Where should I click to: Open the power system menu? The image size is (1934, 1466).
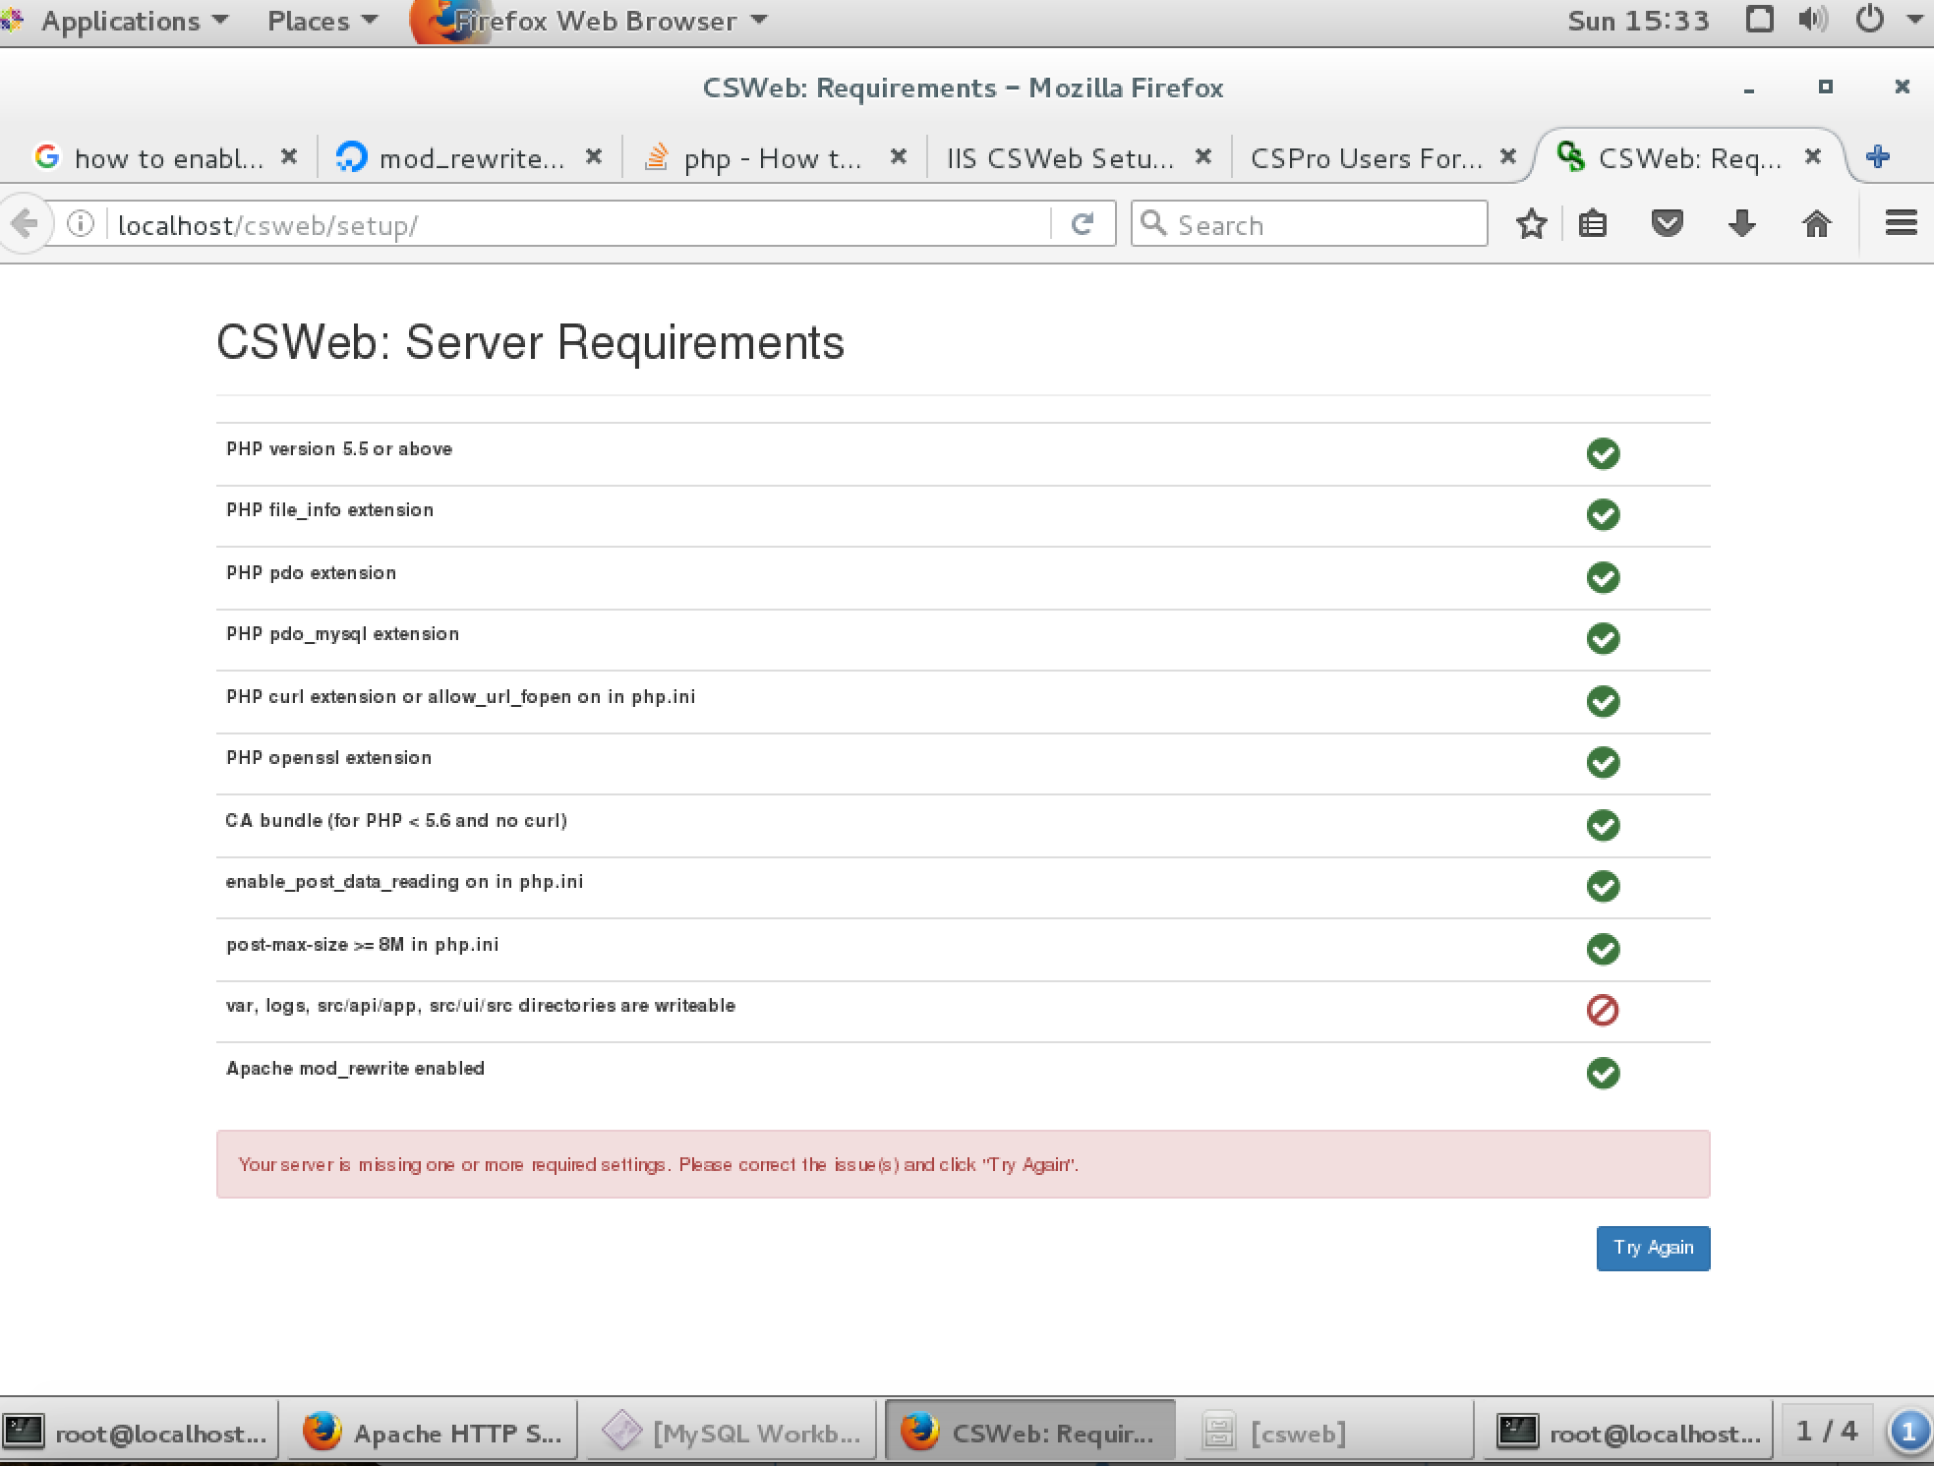click(x=1870, y=20)
